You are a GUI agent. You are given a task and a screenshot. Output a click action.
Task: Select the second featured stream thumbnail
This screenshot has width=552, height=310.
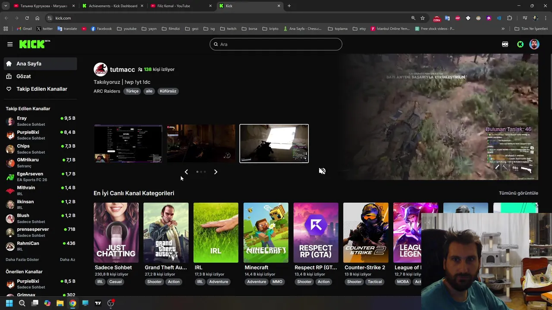coord(201,143)
